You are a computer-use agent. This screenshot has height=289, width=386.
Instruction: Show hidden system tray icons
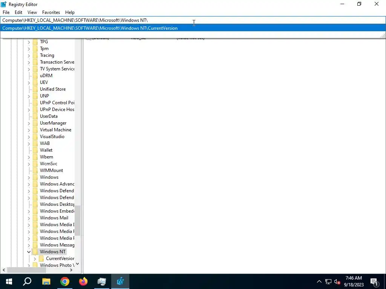(x=319, y=281)
